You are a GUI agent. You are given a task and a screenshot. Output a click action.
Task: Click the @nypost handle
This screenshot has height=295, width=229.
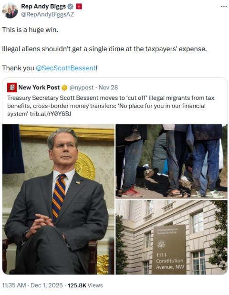(82, 87)
